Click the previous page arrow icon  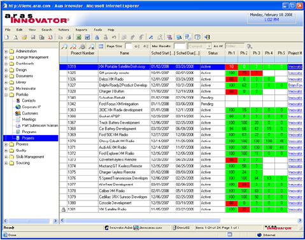(137, 46)
